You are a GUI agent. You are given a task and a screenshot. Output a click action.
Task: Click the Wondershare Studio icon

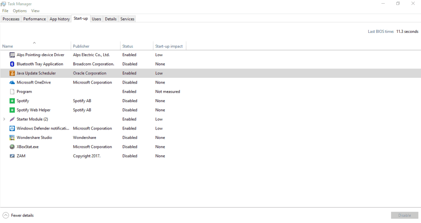tap(12, 138)
